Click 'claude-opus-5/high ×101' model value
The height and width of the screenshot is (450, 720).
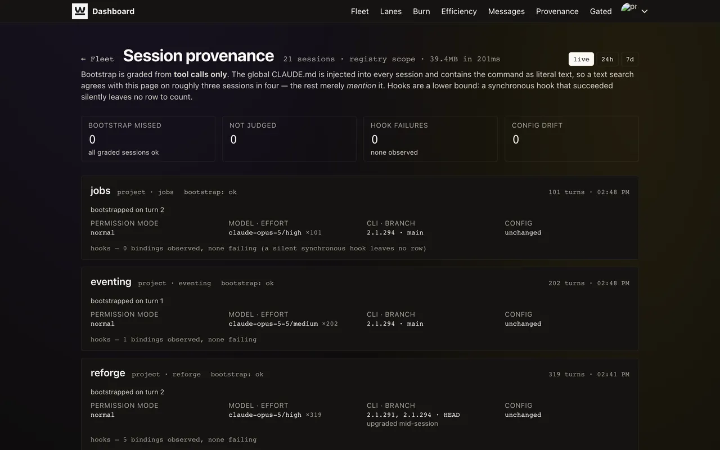(x=275, y=232)
